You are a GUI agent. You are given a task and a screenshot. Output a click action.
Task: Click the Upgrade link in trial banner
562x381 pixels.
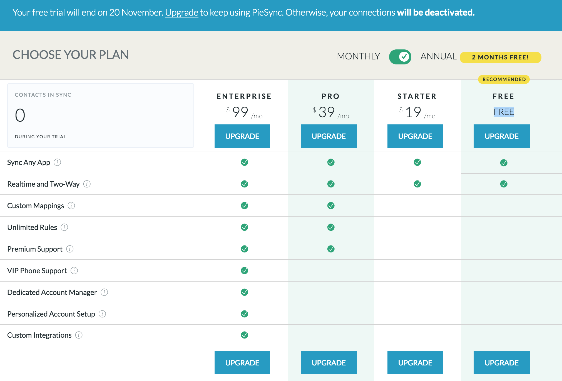coord(181,12)
